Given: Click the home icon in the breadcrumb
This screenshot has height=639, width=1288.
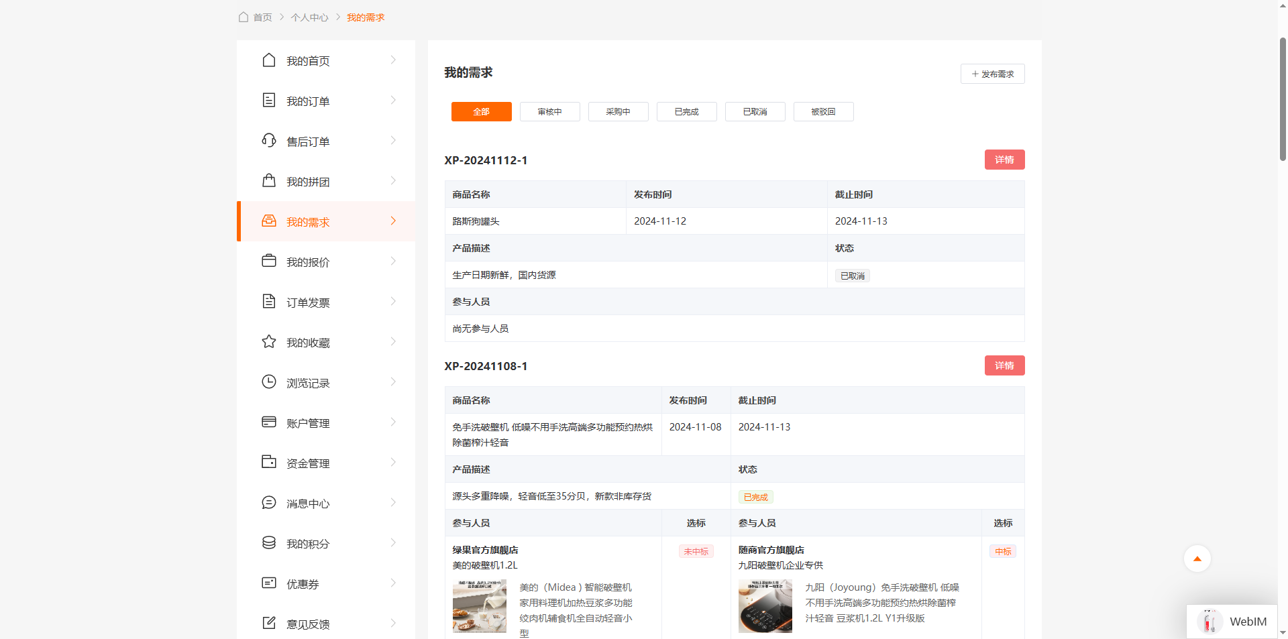Looking at the screenshot, I should [x=244, y=17].
